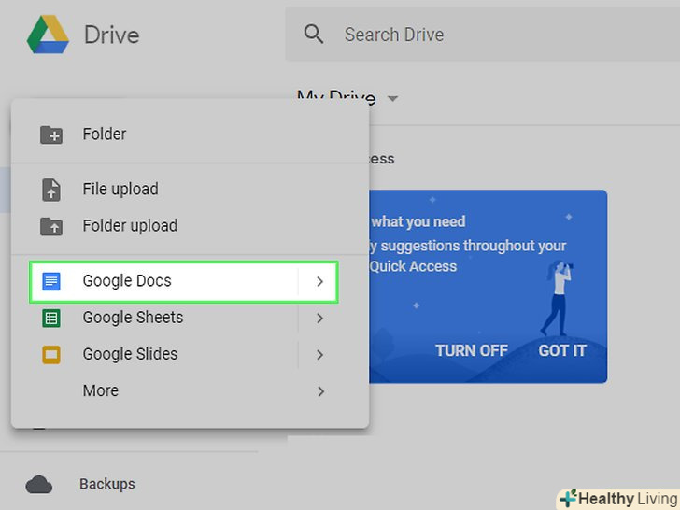Click TURN OFF on Quick Access card
This screenshot has width=680, height=510.
point(472,350)
